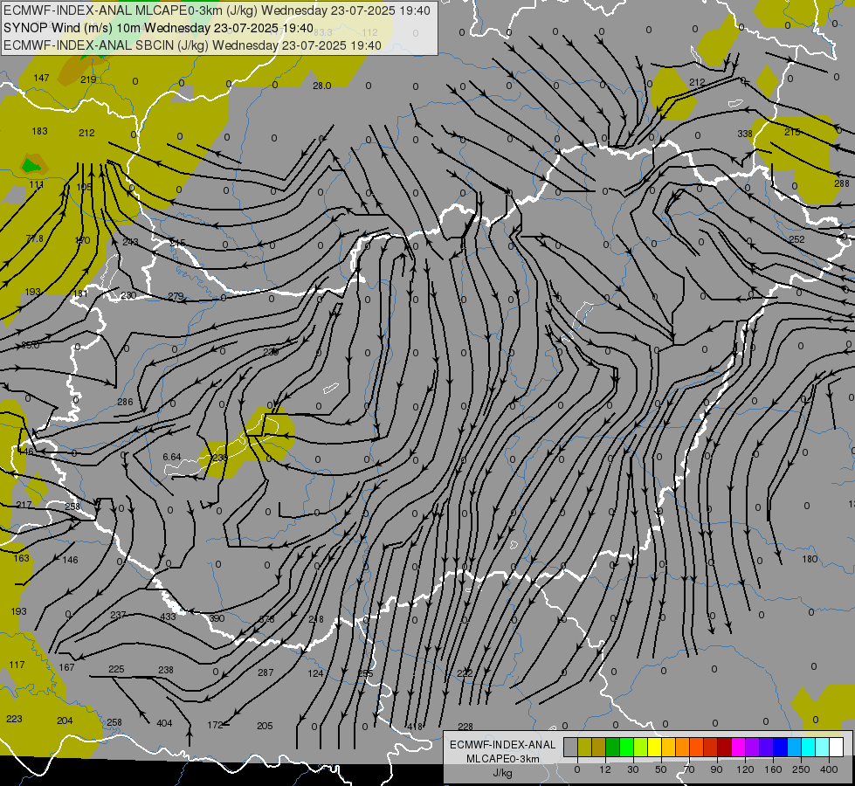Click the pure blue legend swatch
Screen dimensions: 855x786
point(781,747)
